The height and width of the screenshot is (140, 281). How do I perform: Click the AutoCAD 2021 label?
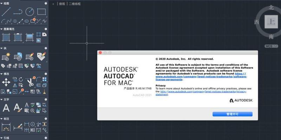click(x=142, y=95)
